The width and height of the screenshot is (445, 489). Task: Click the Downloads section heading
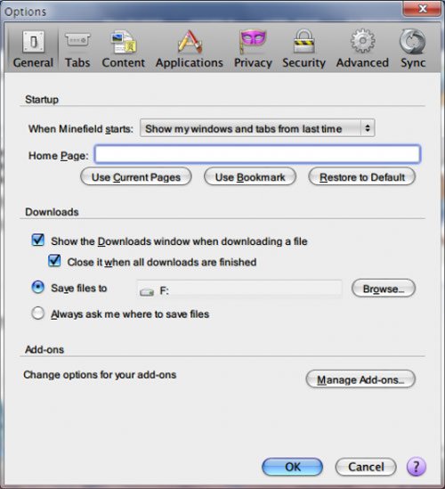click(52, 212)
